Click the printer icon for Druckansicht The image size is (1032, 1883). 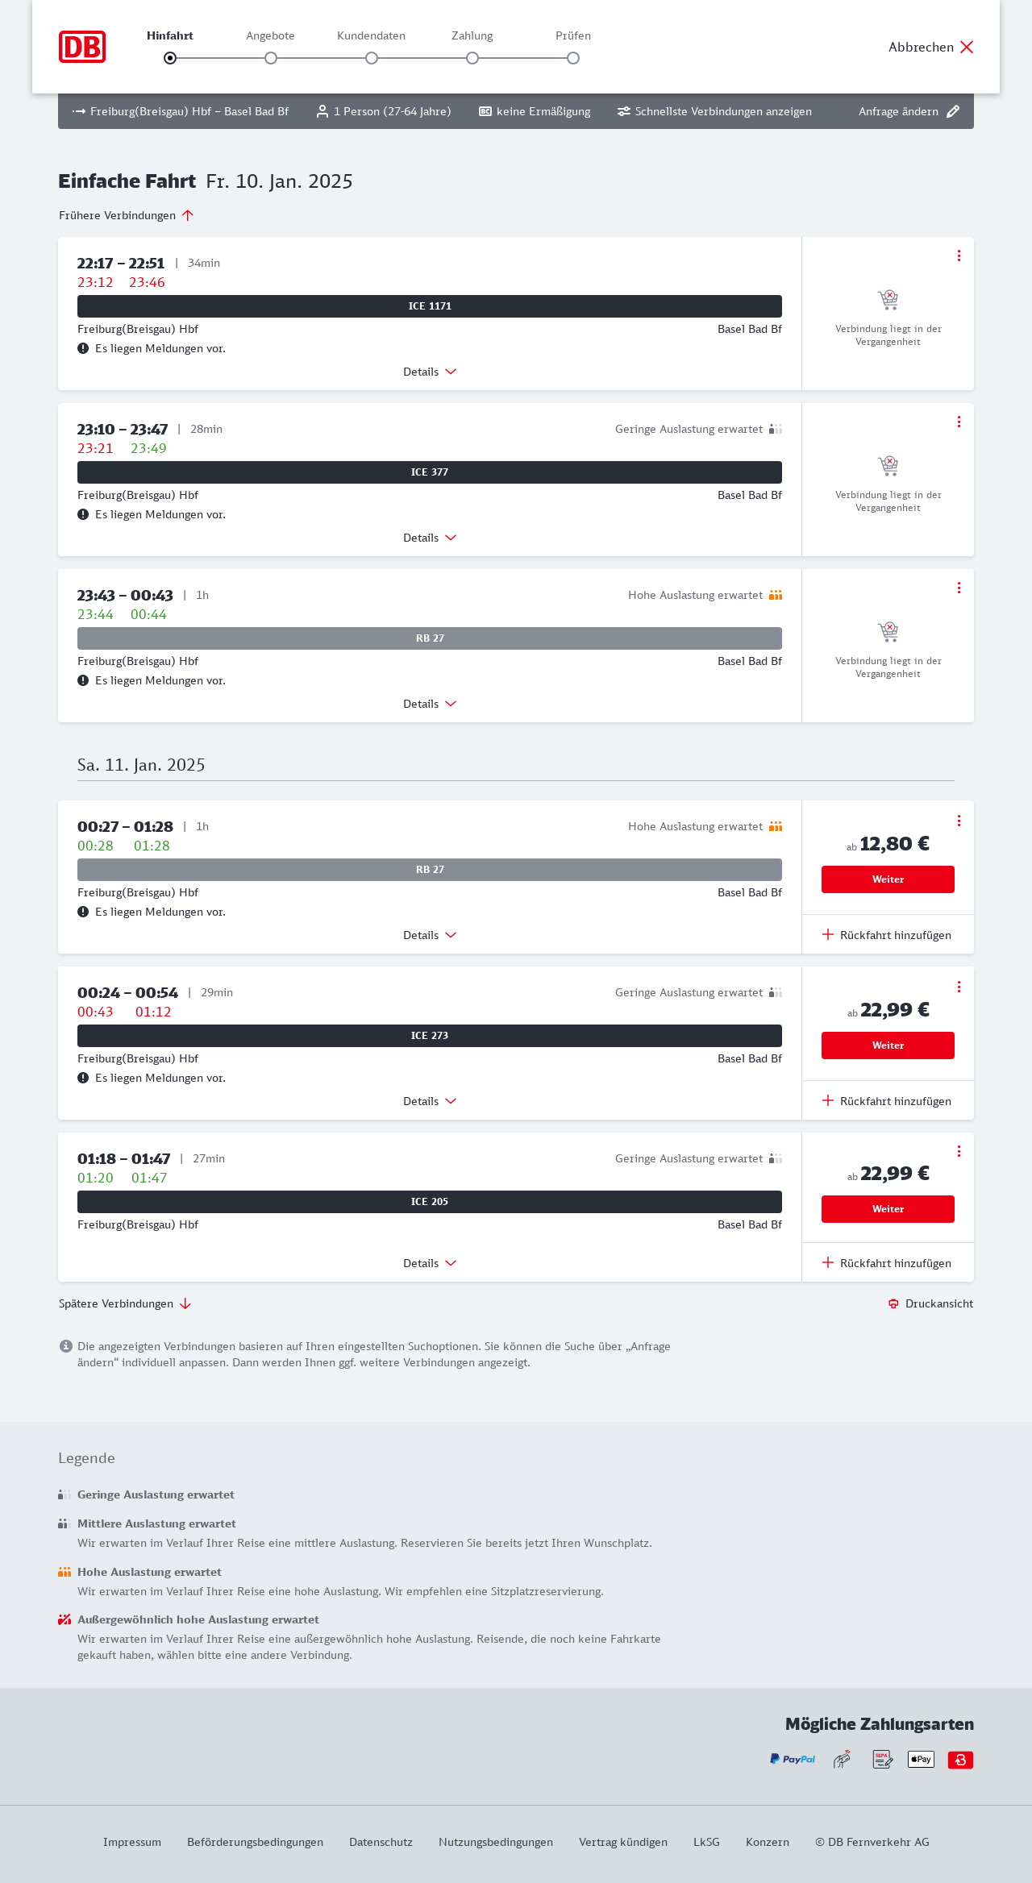pos(893,1303)
